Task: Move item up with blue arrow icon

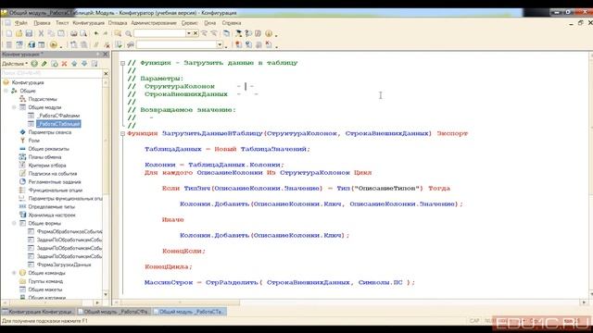Action: pos(74,64)
